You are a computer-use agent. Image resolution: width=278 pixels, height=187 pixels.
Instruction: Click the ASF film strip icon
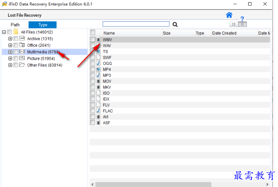(x=98, y=123)
